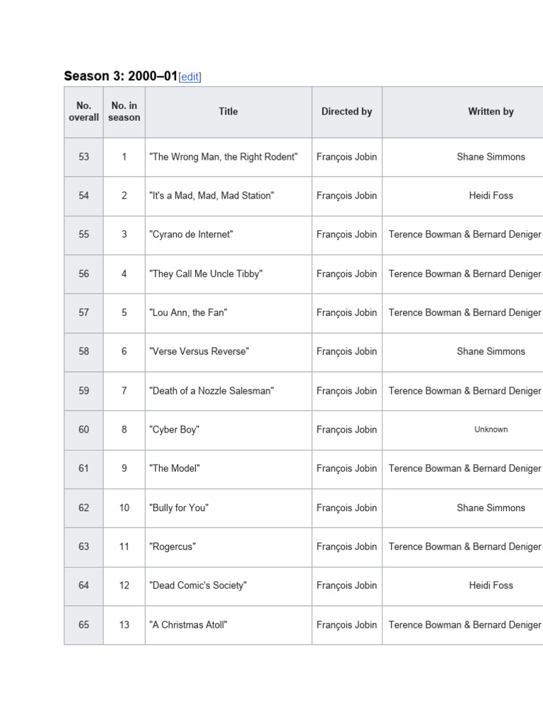
Task: Select "They Call Me Uncle Tibby" title cell
Action: [x=228, y=274]
